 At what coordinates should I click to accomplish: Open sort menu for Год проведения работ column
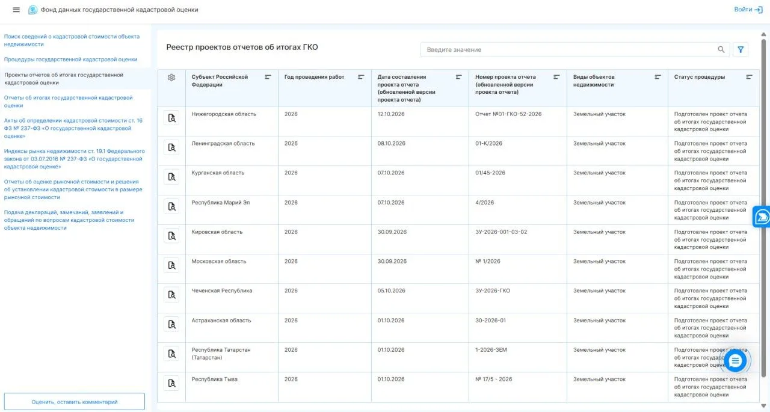tap(361, 77)
